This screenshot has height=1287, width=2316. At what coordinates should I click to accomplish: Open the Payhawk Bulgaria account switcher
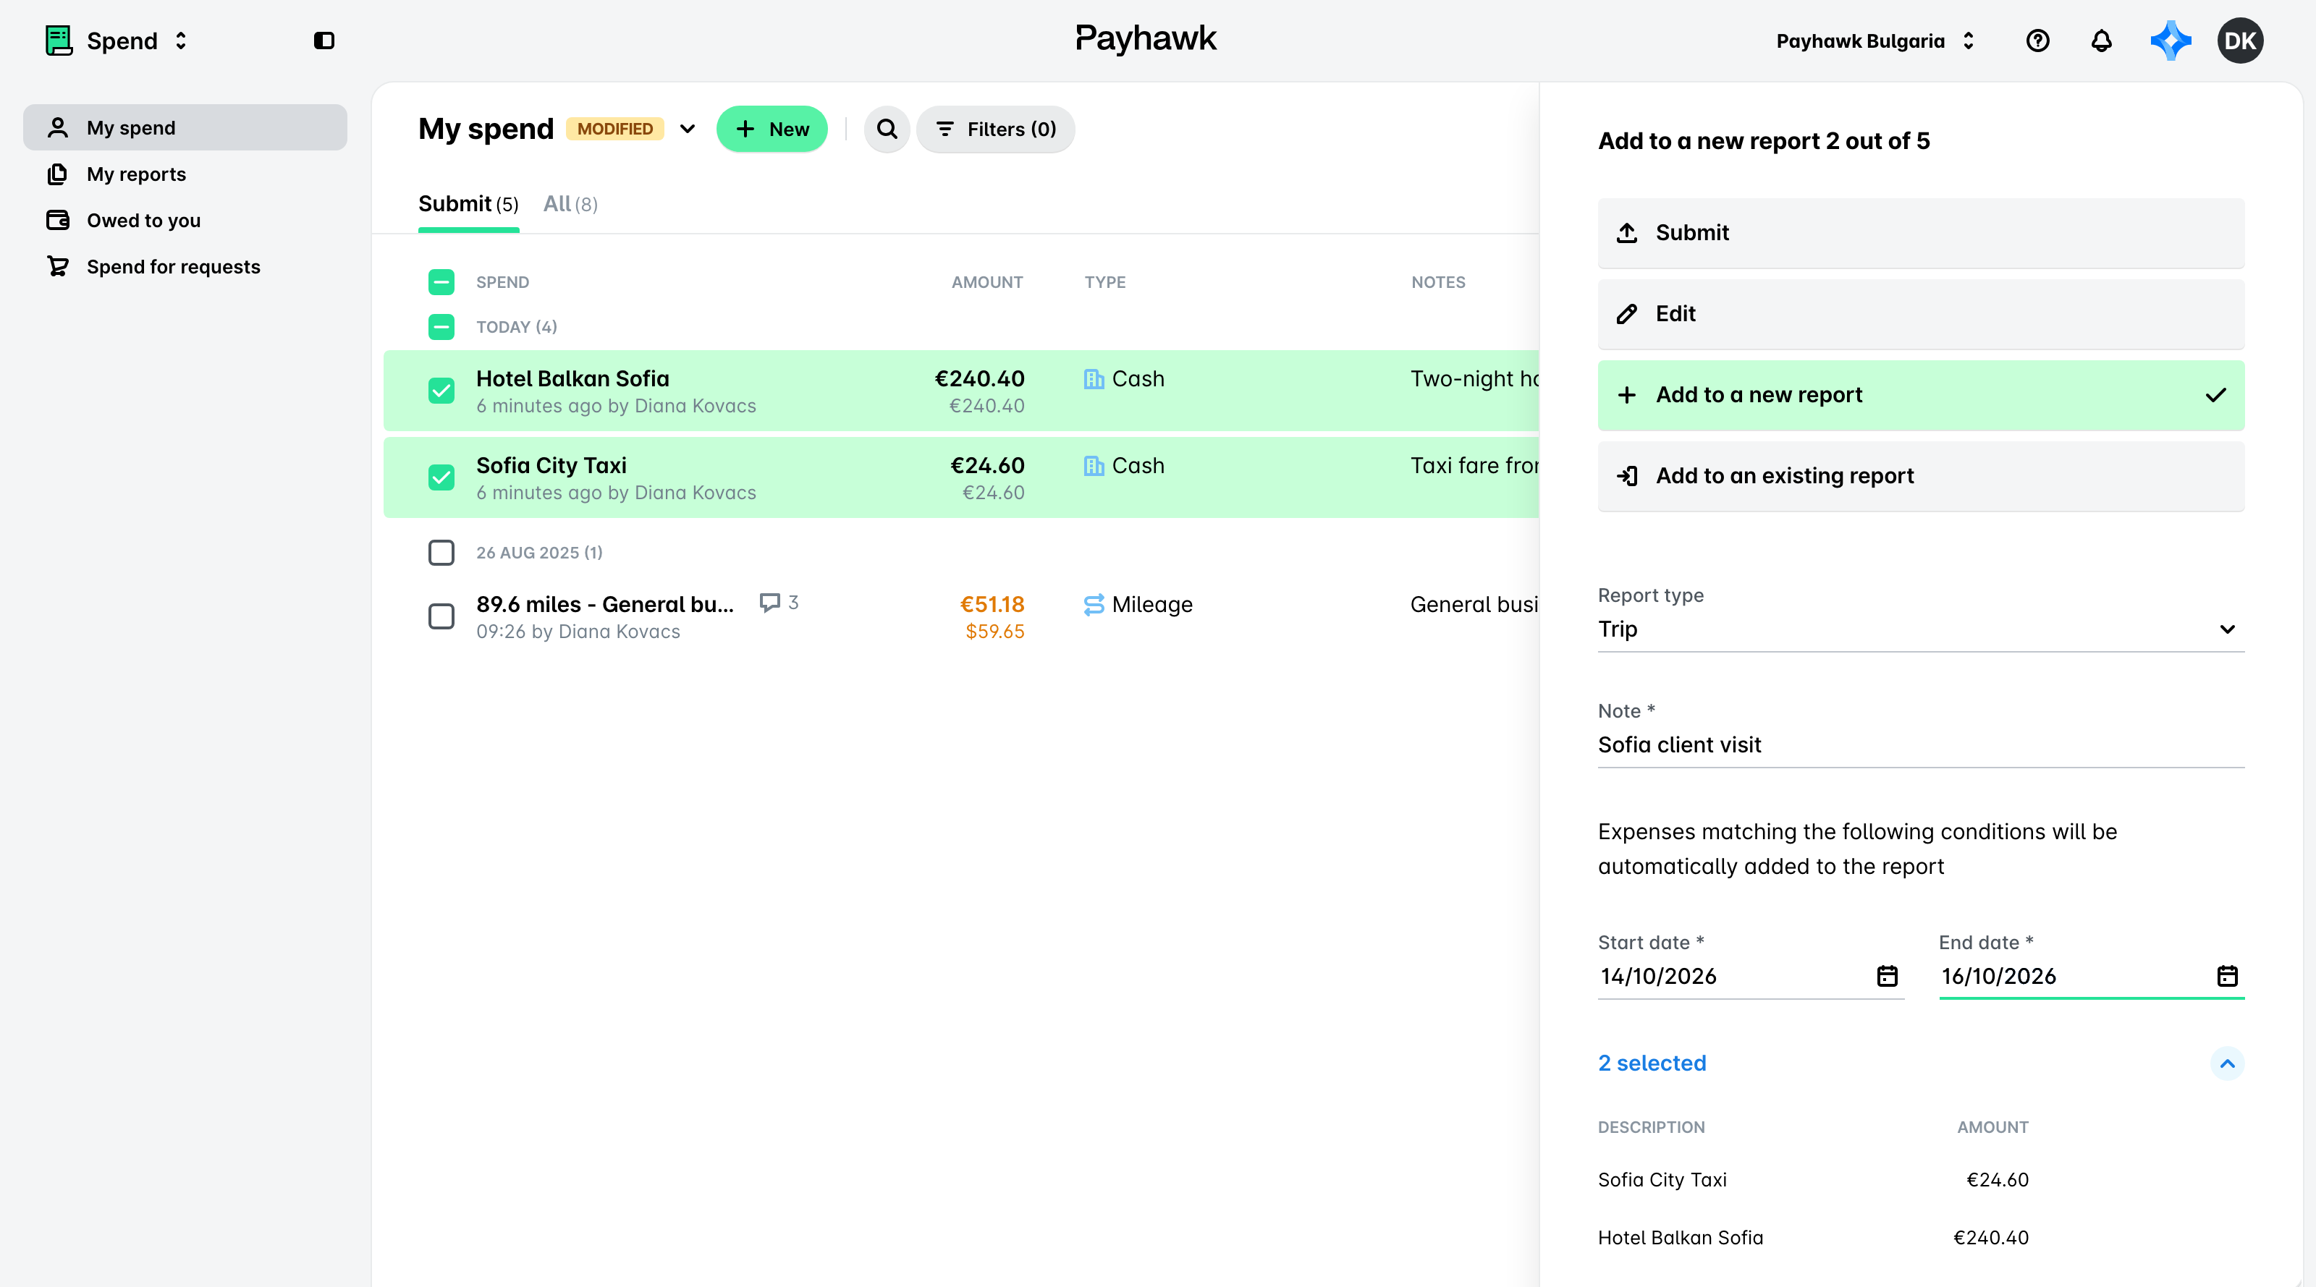point(1875,41)
